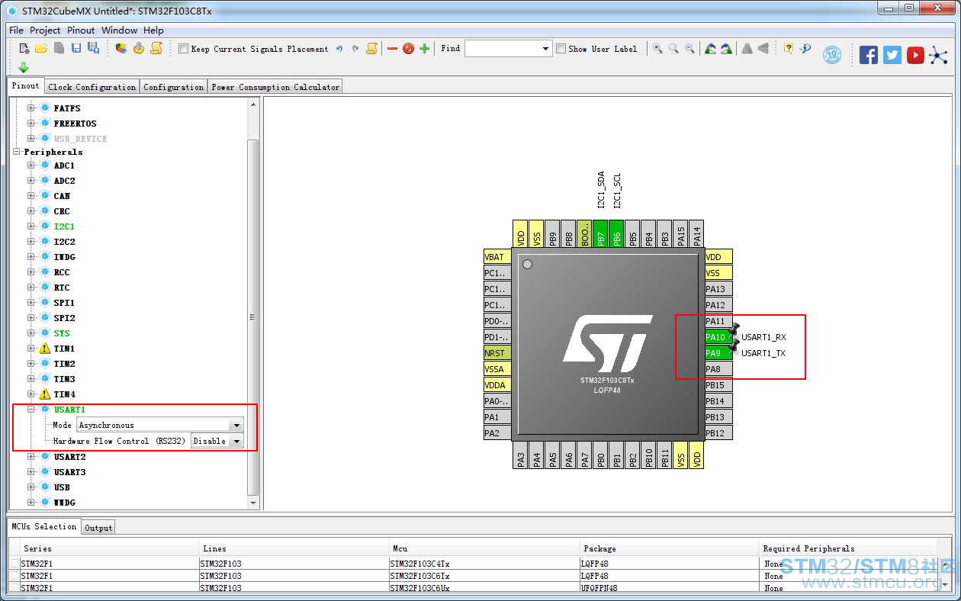Image resolution: width=961 pixels, height=601 pixels.
Task: Click the PB7 pin on chip
Action: click(601, 234)
